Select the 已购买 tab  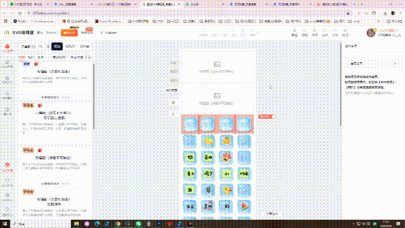(70, 47)
